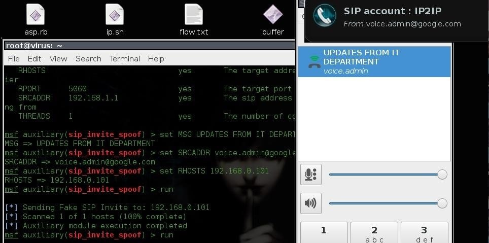Adjust the microphone volume slider handle
The height and width of the screenshot is (243, 489).
tap(442, 175)
